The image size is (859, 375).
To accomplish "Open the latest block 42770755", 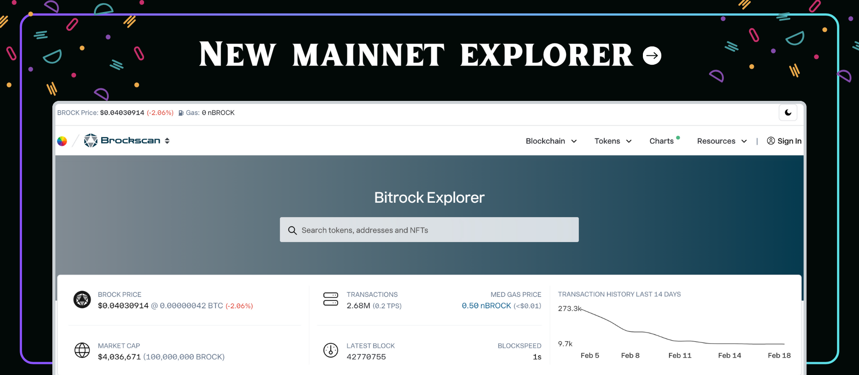I will (366, 357).
